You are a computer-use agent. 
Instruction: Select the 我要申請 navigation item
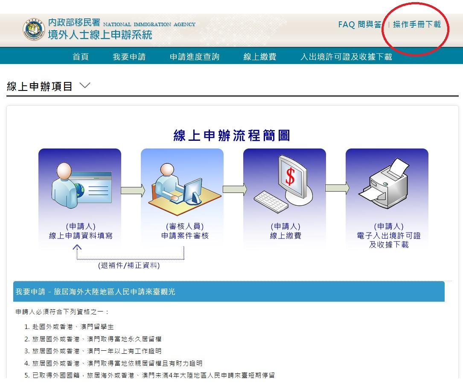tap(129, 56)
